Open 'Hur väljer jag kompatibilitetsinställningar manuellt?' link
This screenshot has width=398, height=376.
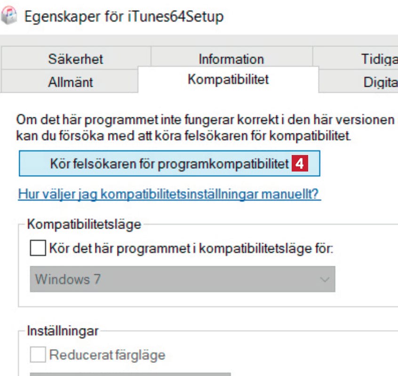pyautogui.click(x=169, y=194)
